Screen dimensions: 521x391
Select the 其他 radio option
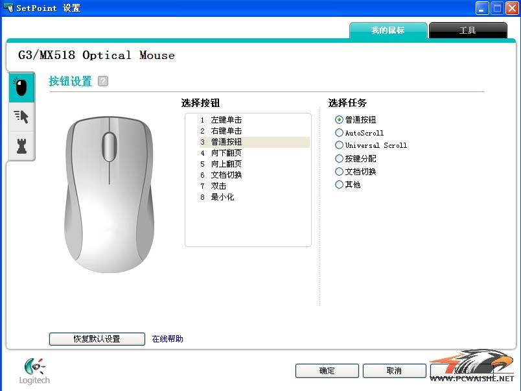pos(347,185)
